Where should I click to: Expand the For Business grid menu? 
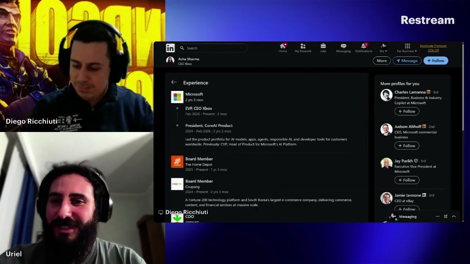(407, 48)
